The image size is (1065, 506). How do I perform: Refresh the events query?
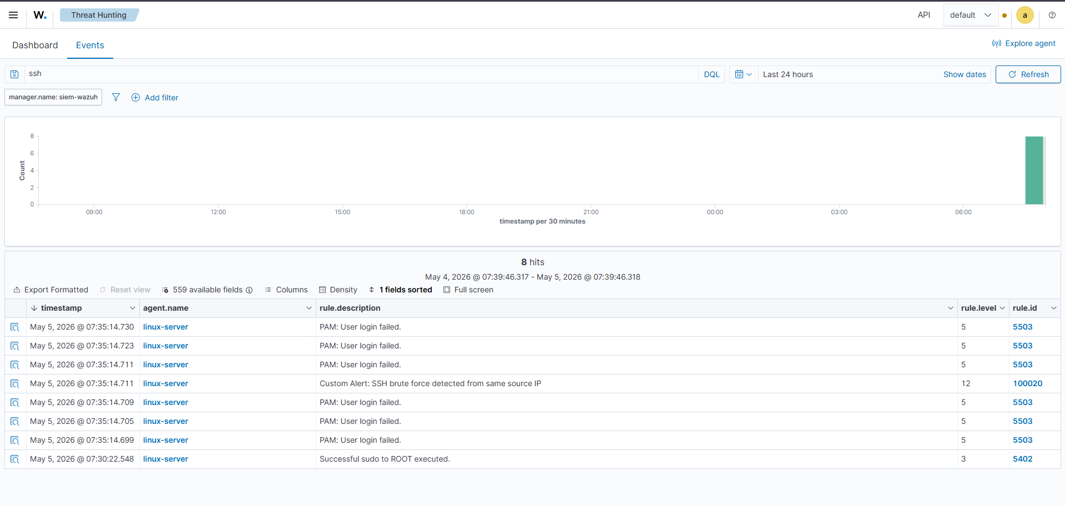point(1028,74)
